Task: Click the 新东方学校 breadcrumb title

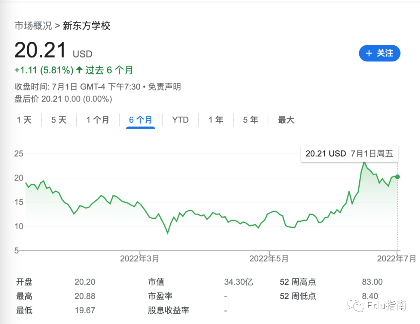Action: [x=86, y=26]
